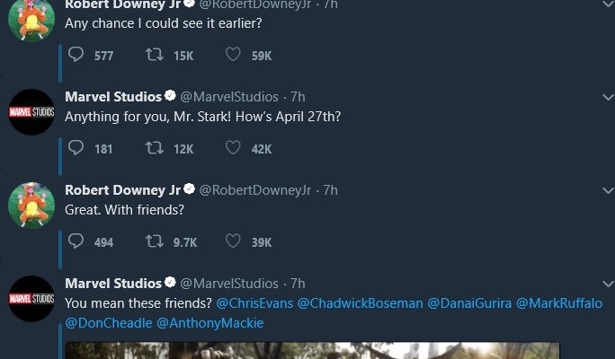Viewport: 615px width, 359px height.
Task: Reply to the "Great. With friends?" tweet
Action: [x=77, y=241]
